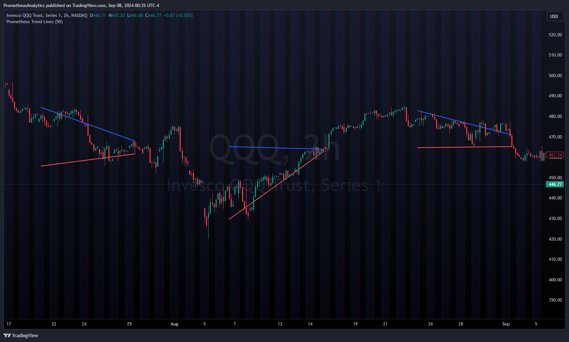Click the low value L446.68
Image resolution: width=569 pixels, height=342 pixels.
135,15
